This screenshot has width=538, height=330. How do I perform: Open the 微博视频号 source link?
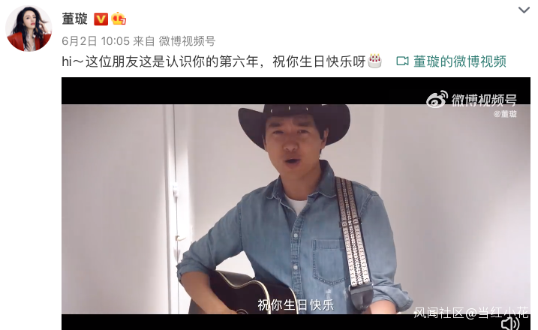point(187,41)
